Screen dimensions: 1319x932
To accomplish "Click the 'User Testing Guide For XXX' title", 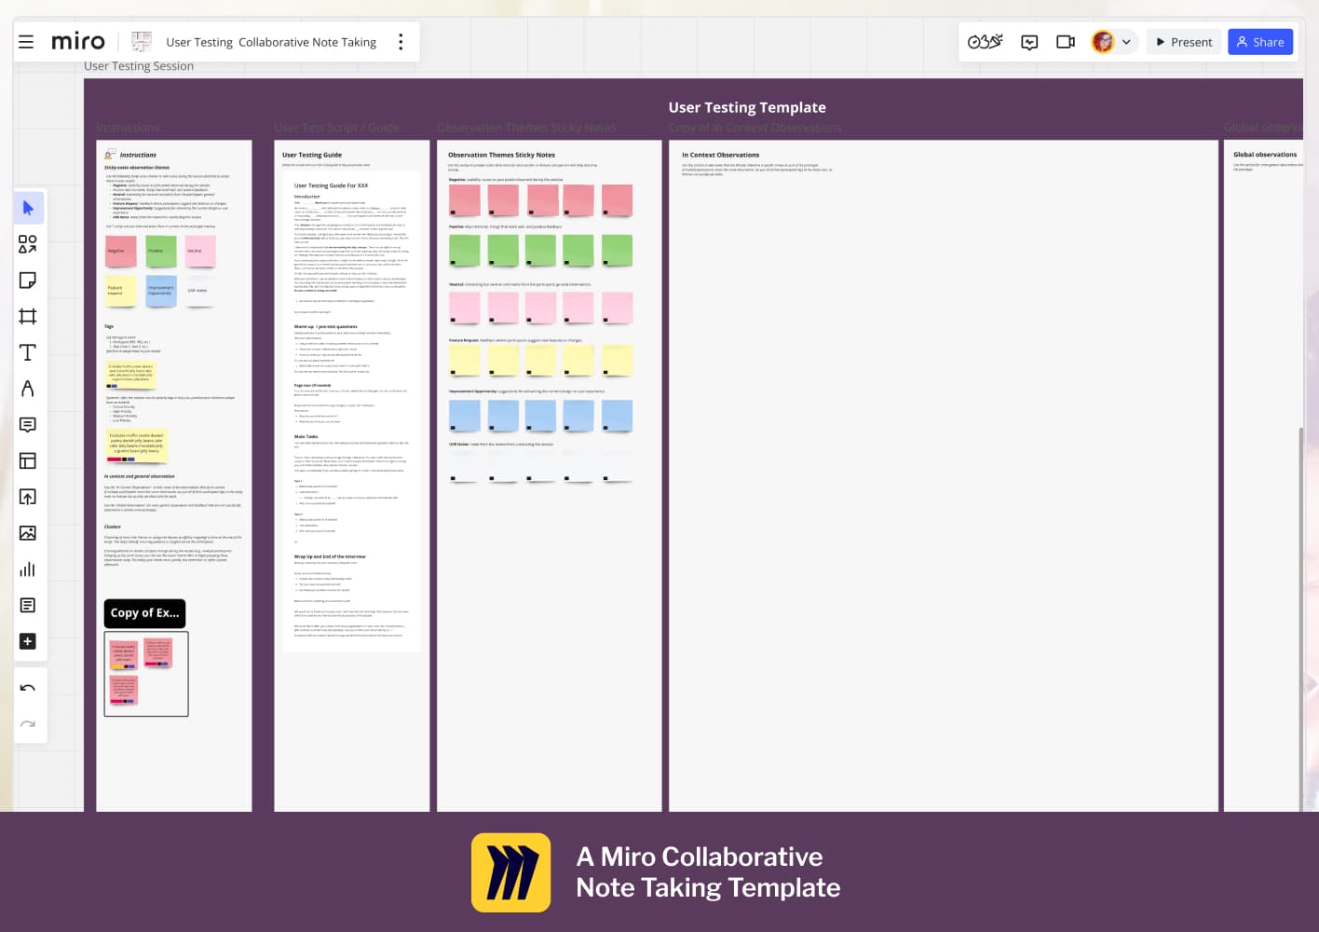I will (331, 185).
